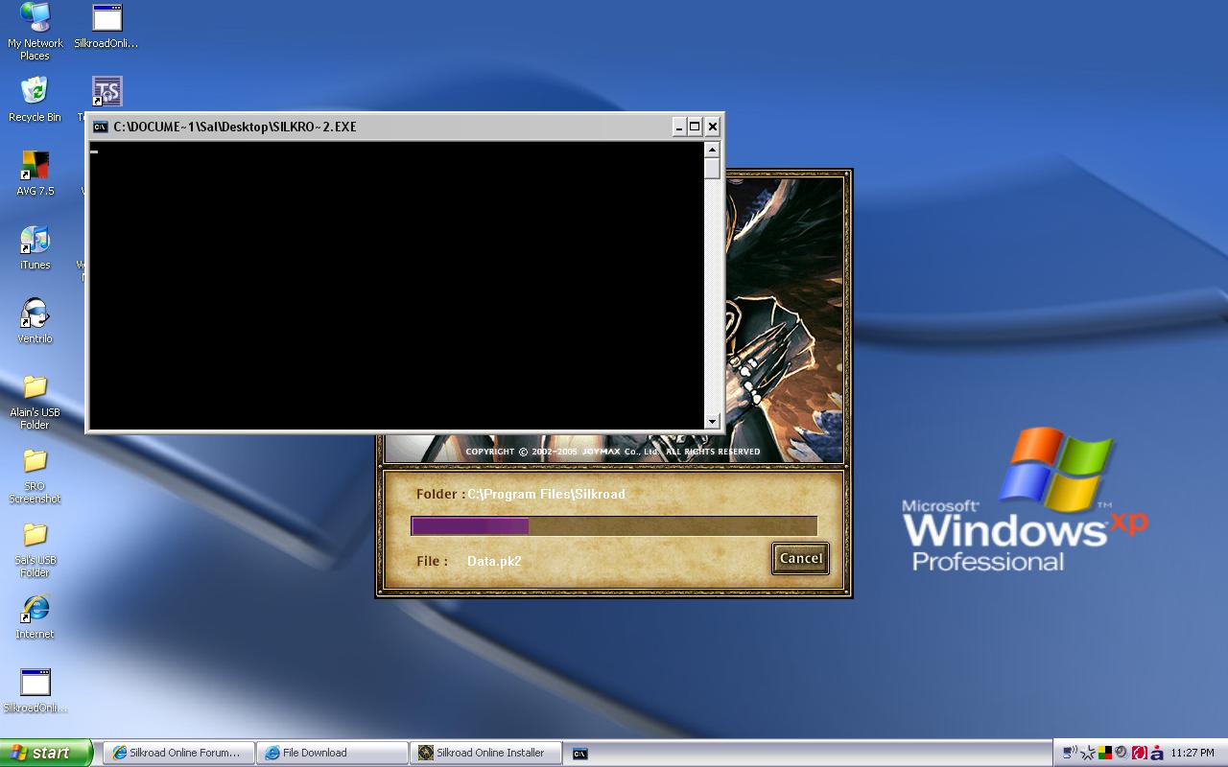Viewport: 1228px width, 767px height.
Task: Select Silkroad Online Installer taskbar button
Action: [485, 753]
